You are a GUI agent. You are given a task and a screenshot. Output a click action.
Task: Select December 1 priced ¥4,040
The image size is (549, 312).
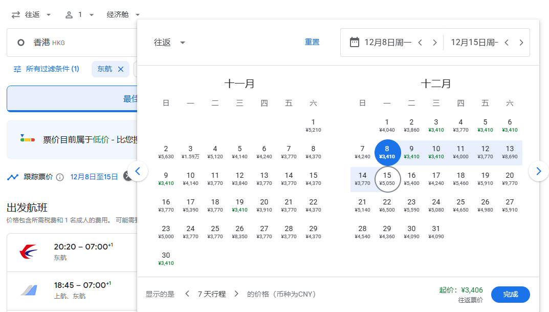(387, 126)
